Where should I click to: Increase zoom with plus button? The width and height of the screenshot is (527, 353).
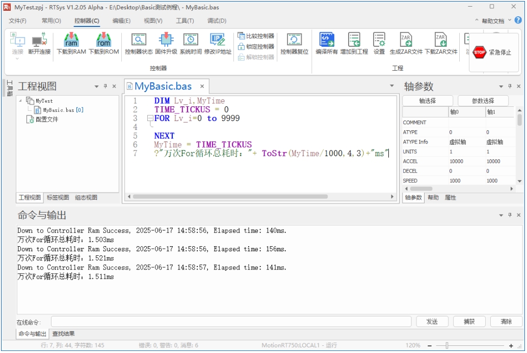511,345
